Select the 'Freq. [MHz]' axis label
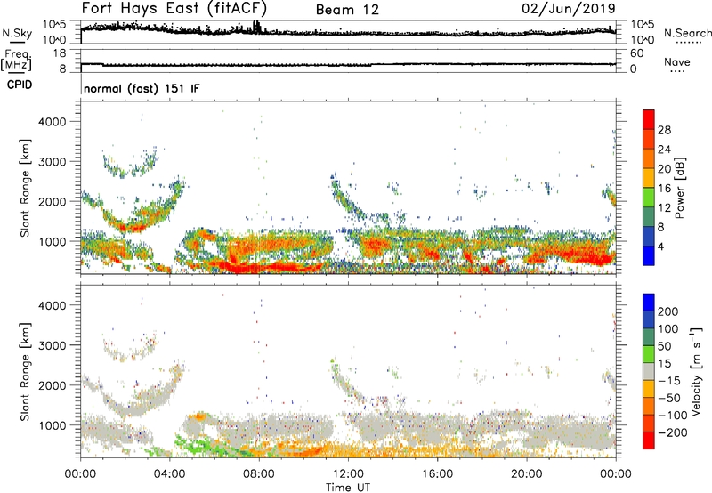 (16, 60)
